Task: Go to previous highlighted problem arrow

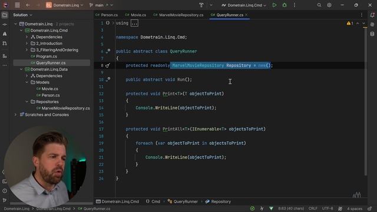Action: click(x=358, y=24)
